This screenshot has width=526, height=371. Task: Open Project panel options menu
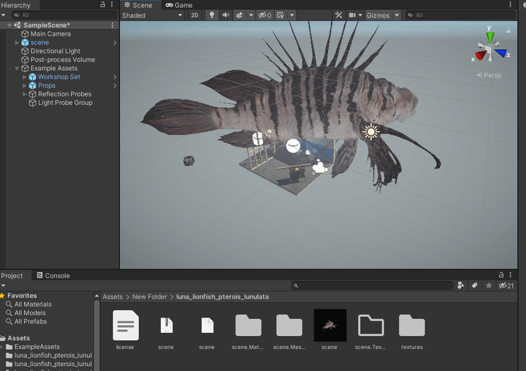click(510, 275)
